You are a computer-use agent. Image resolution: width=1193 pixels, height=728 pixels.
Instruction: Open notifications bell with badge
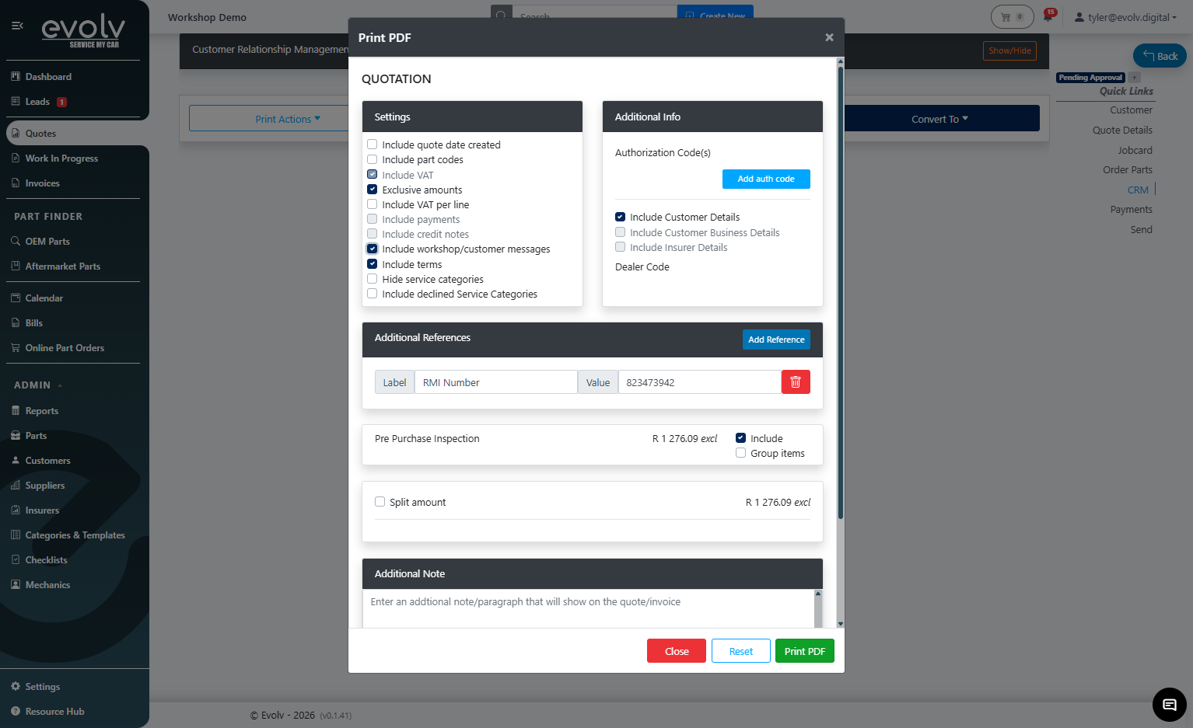1049,16
